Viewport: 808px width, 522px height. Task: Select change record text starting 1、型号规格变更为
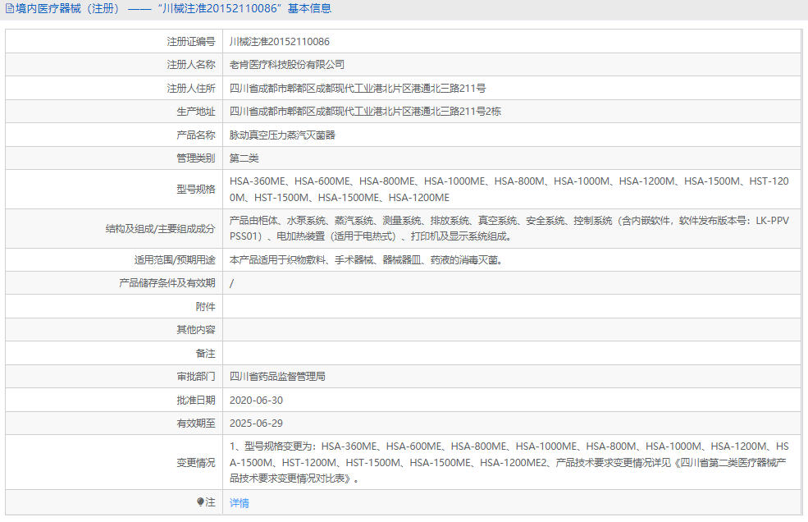tap(509, 462)
